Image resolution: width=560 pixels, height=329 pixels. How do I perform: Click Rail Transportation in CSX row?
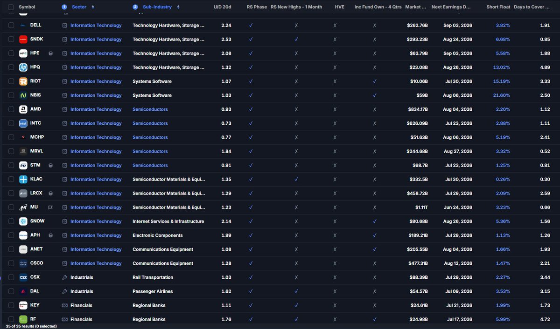coord(153,277)
